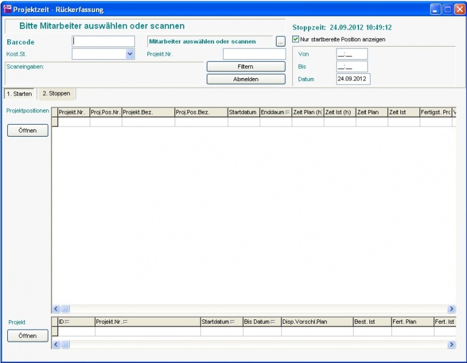Click right scroll arrow of lower Projekt grid
The height and width of the screenshot is (363, 467).
(451, 344)
